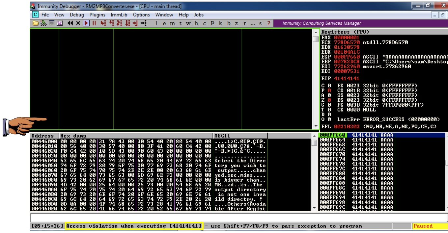448x233 pixels.
Task: Click the Attach to process icon
Action: coord(43,23)
